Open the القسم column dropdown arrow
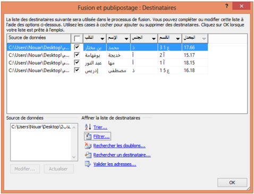The image size is (254, 194). tap(178, 39)
